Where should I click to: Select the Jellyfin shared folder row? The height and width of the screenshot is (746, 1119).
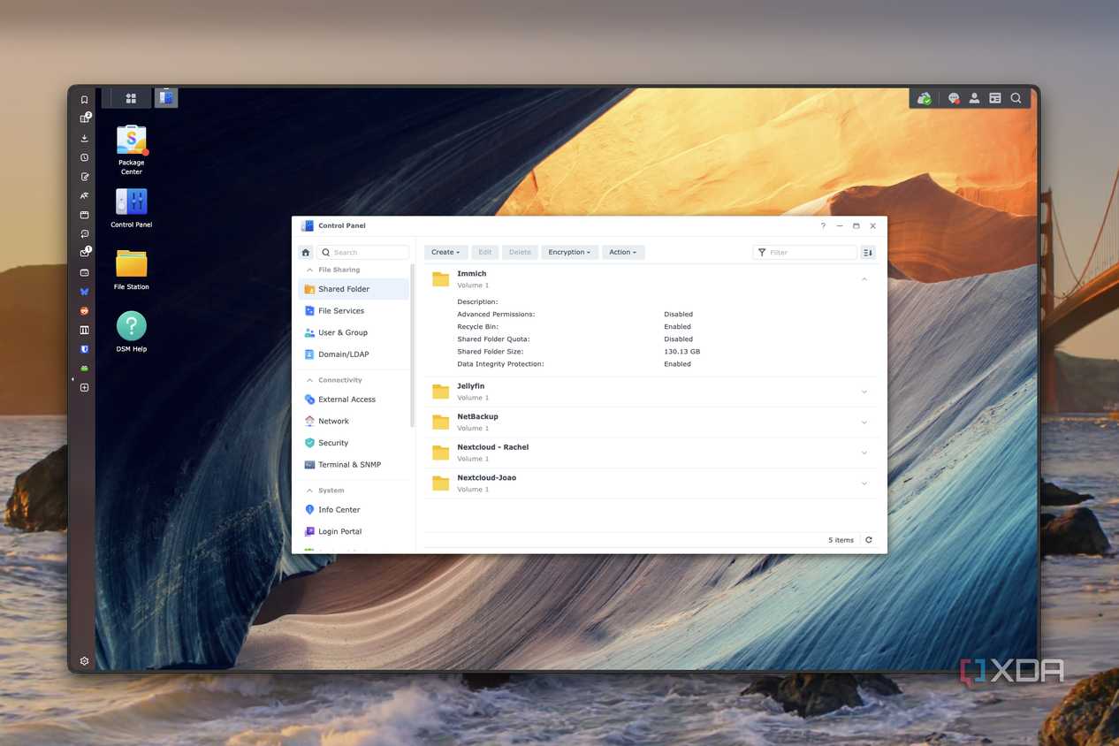[651, 392]
